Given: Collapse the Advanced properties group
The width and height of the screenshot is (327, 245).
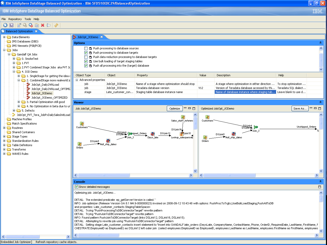Looking at the screenshot, I should tap(77, 80).
